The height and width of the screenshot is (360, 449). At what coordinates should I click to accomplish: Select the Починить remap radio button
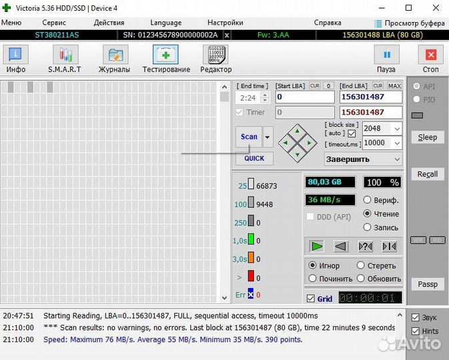coord(312,279)
